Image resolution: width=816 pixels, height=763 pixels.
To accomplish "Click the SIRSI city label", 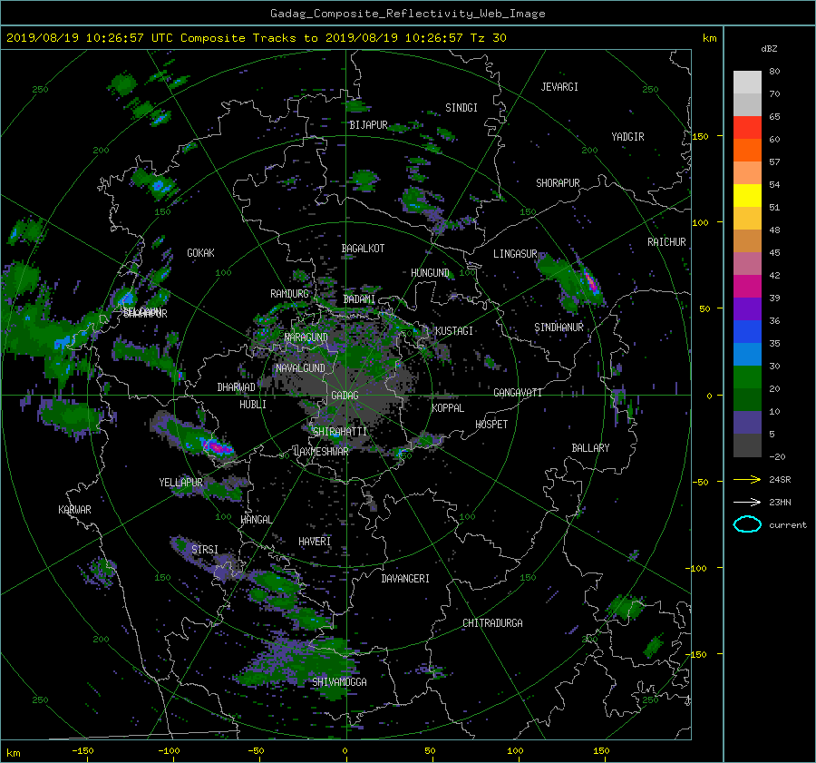I will [x=205, y=550].
